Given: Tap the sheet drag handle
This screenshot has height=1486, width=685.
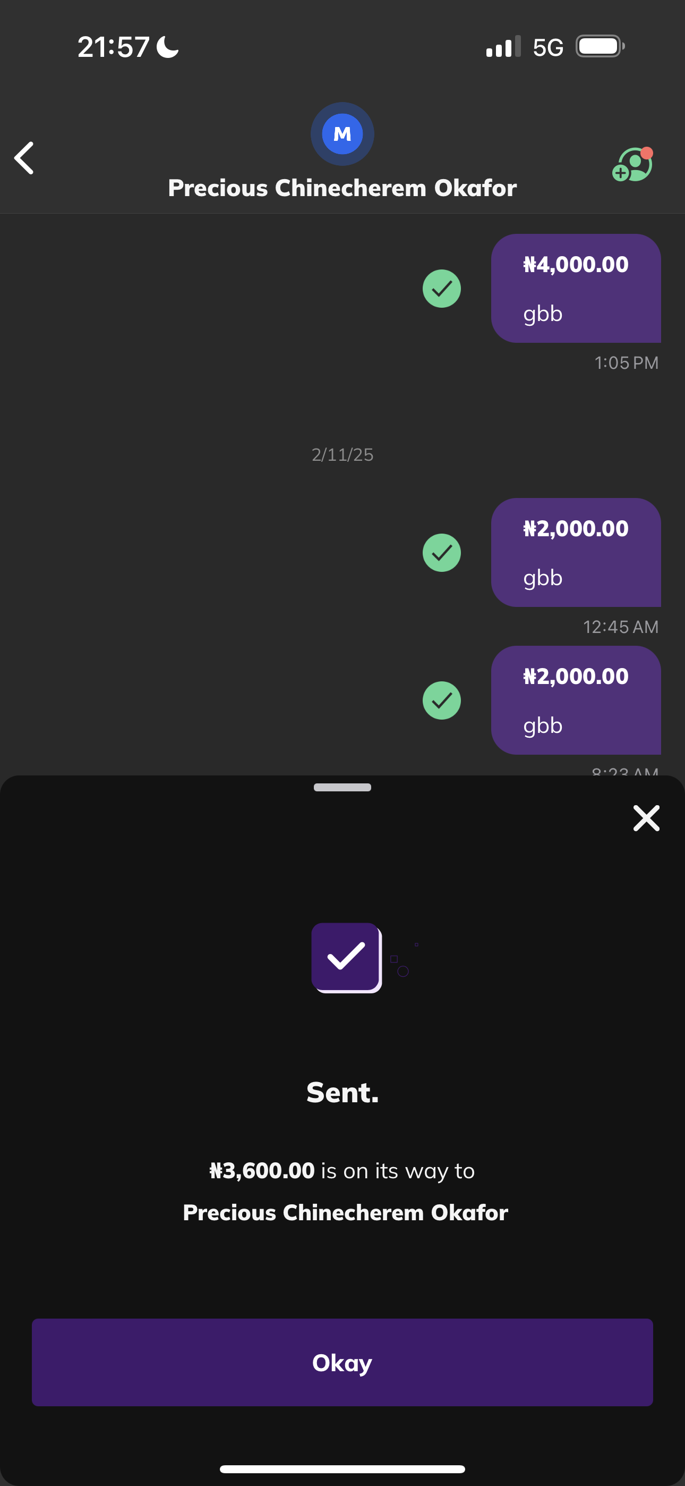Looking at the screenshot, I should click(342, 788).
